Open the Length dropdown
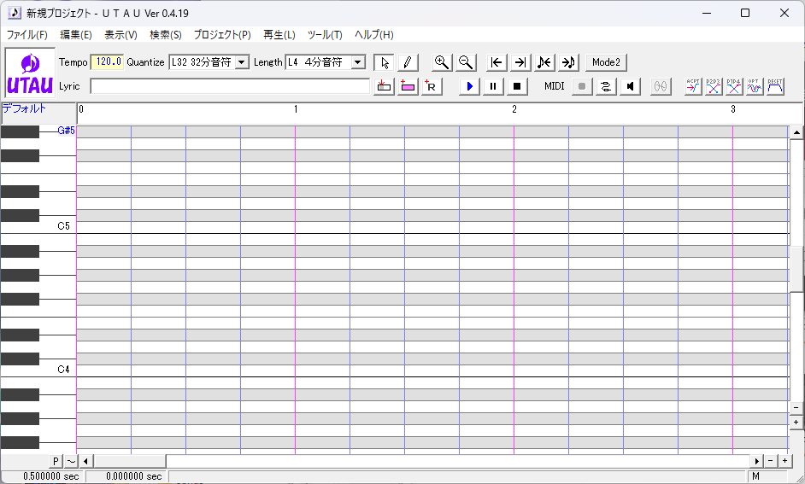 [x=358, y=62]
